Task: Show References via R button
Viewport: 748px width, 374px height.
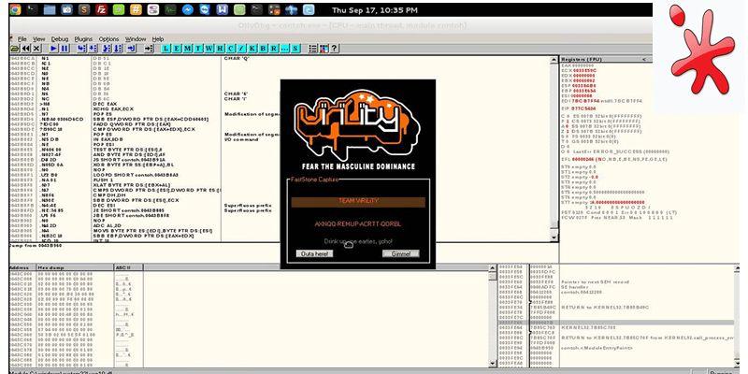Action: tap(274, 49)
